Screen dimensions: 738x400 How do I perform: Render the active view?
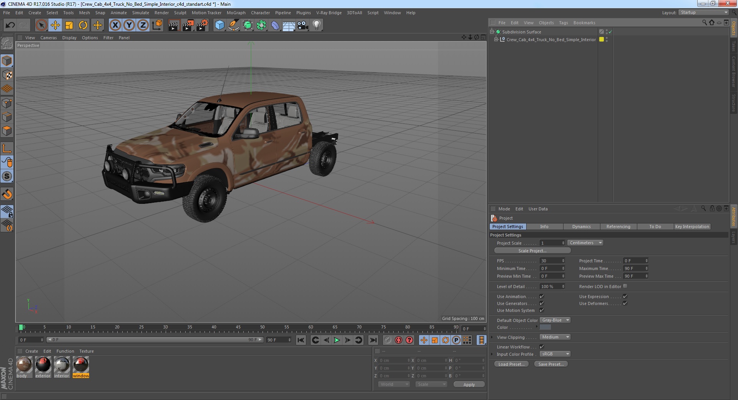coord(174,25)
